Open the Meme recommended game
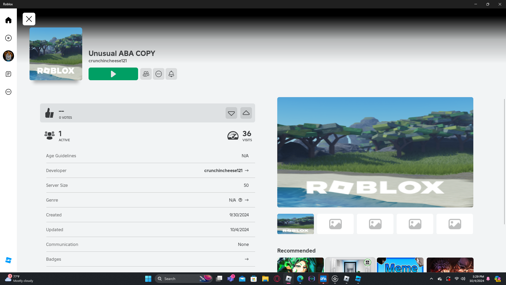 coord(400,265)
